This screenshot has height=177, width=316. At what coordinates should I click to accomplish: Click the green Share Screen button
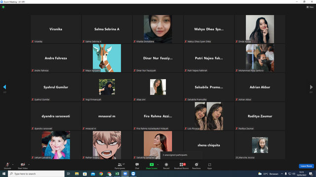coord(152,166)
